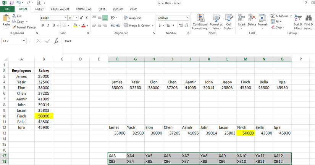Viewport: 315px width, 165px height.
Task: Click the Save icon in quick access toolbar
Action: point(11,3)
